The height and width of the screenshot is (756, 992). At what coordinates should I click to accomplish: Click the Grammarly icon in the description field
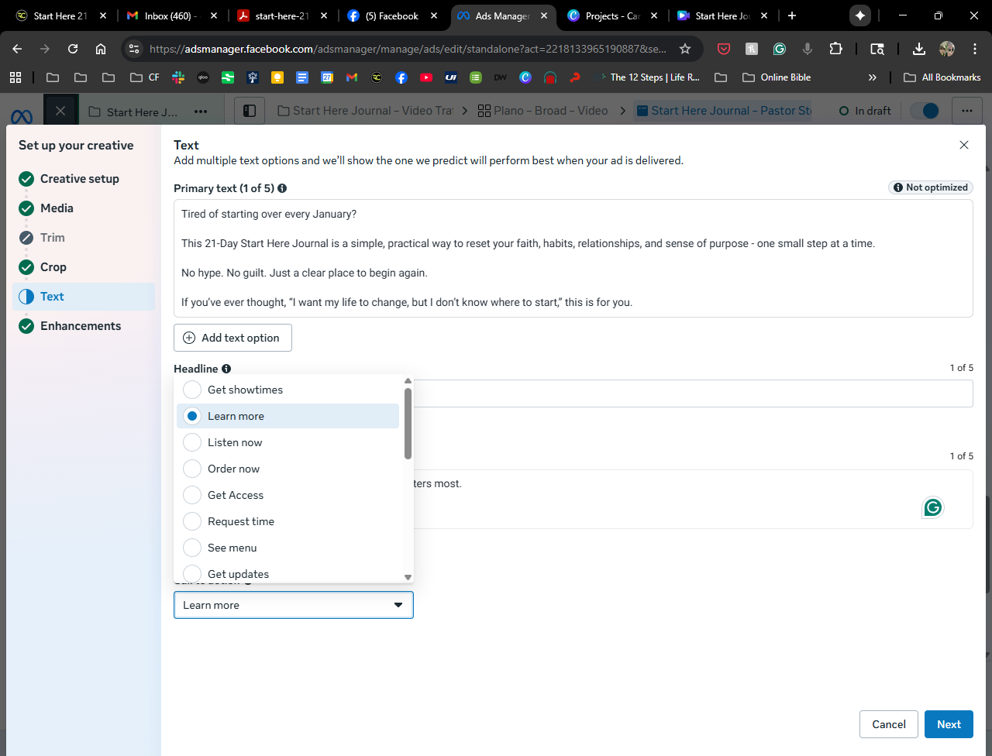[x=933, y=507]
